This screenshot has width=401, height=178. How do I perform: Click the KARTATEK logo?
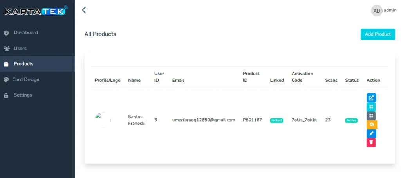tap(36, 11)
